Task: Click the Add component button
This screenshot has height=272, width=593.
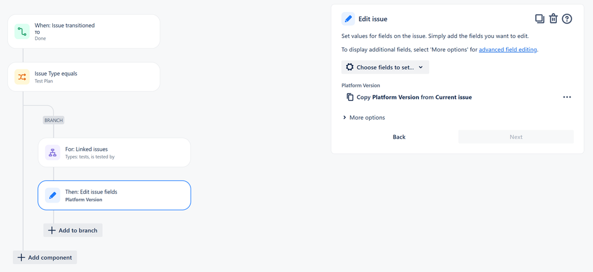Action: pyautogui.click(x=45, y=258)
